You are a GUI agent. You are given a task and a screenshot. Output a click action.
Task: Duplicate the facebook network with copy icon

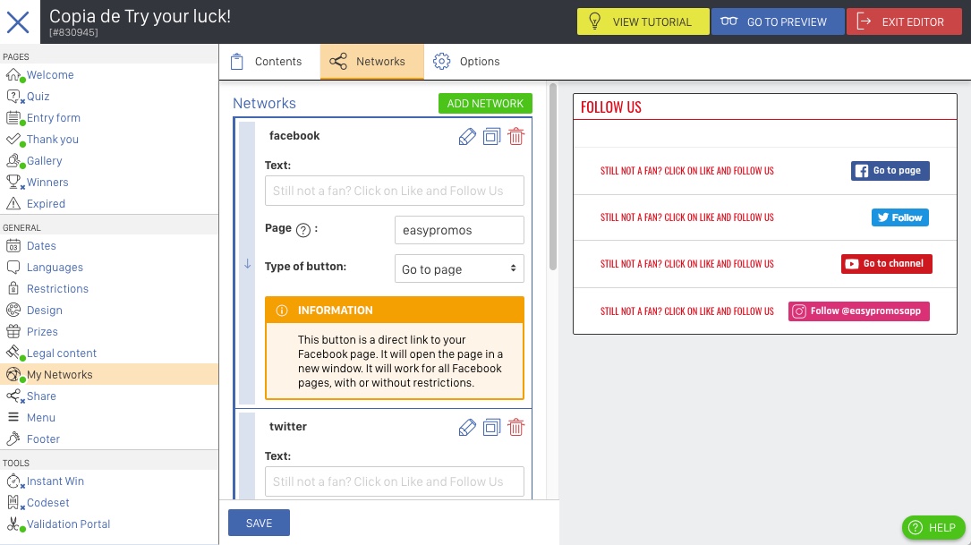coord(491,136)
